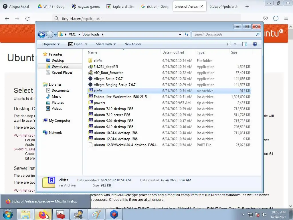Viewport: 293px width, 220px height.
Task: Click Downloads in the address breadcrumb
Action: [91, 34]
